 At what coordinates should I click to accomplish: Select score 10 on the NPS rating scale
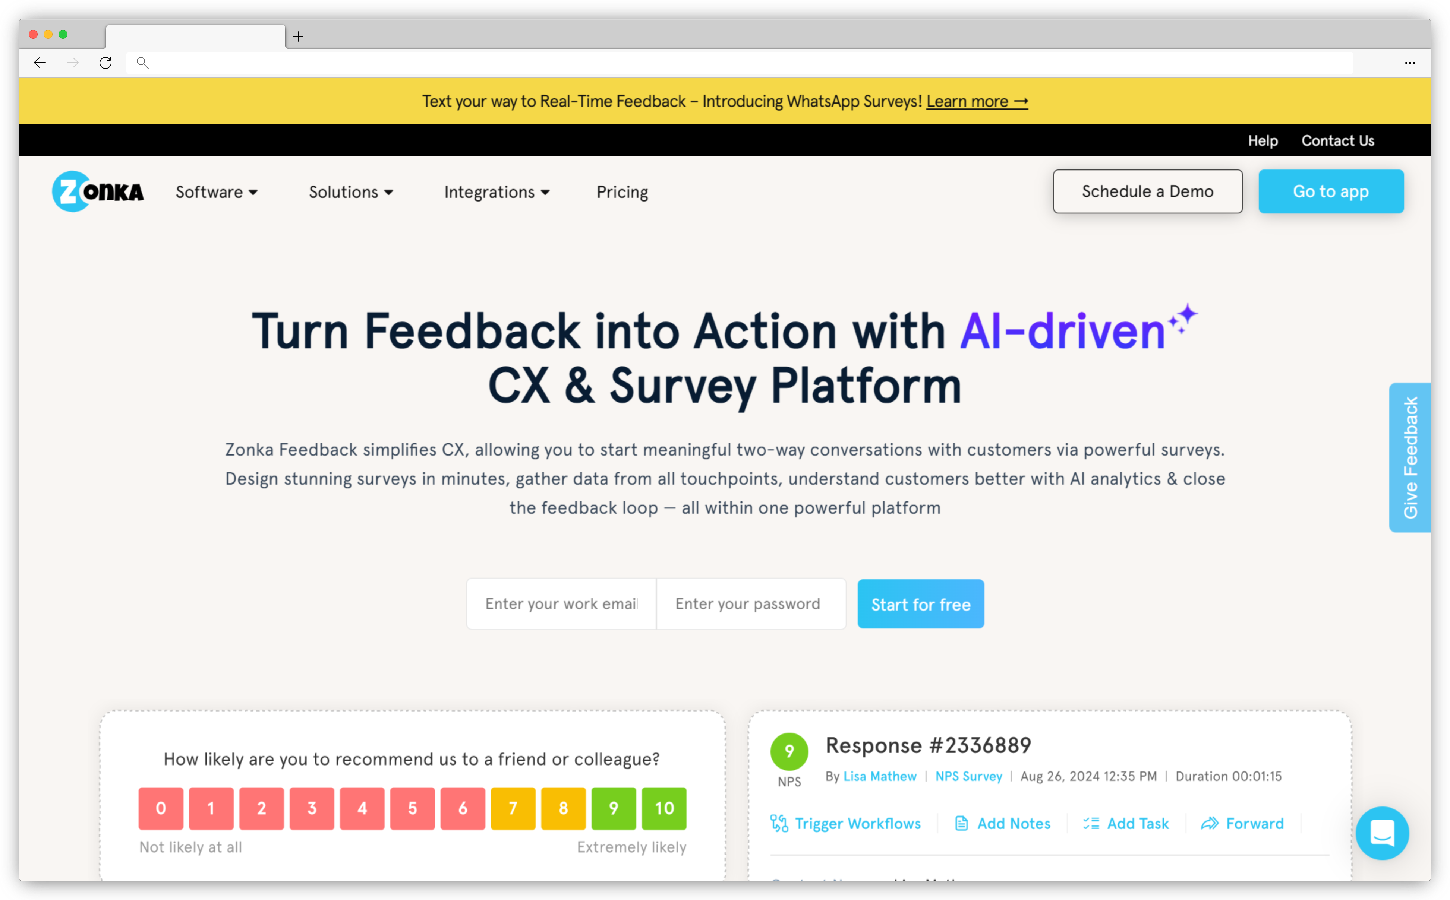coord(664,808)
